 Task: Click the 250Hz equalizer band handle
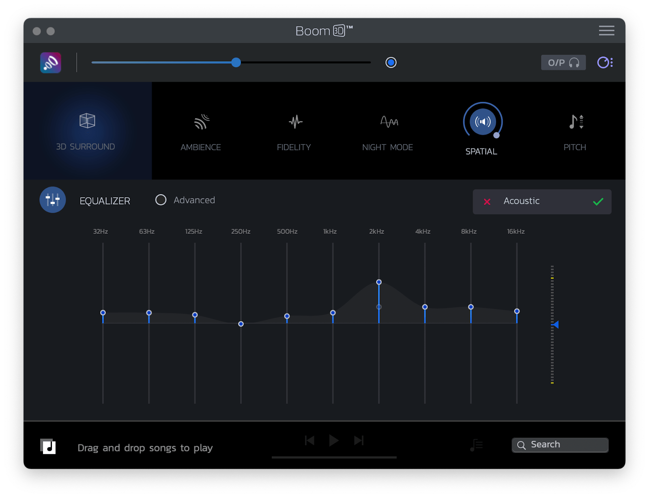(241, 324)
